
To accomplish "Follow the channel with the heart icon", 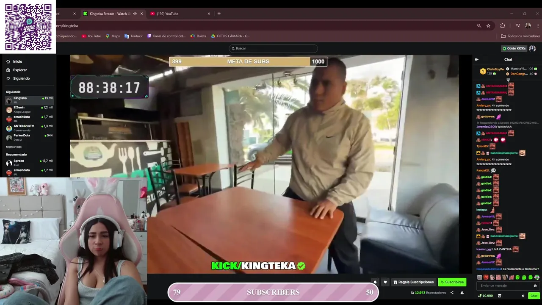I will coord(385,282).
